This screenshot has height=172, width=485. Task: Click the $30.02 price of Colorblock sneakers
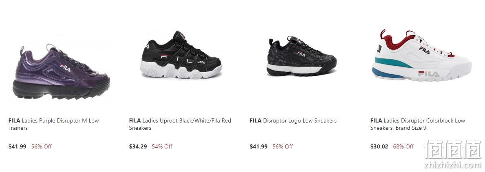379,146
